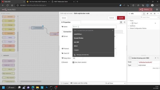Expand the Flow 1 tree item
Viewport: 160px width, 90px height.
pos(130,23)
